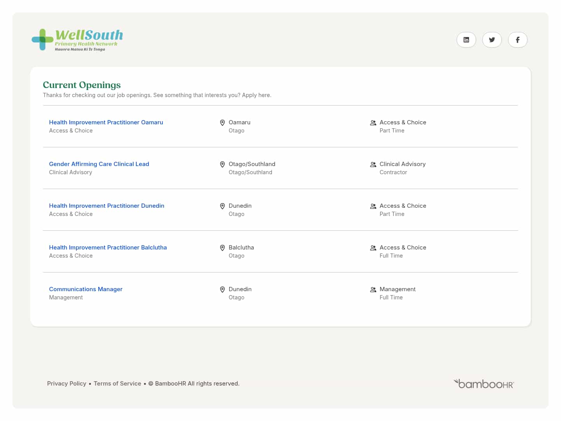This screenshot has width=561, height=421.
Task: Open Gender Affirming Care Clinical Lead job
Action: pos(99,164)
